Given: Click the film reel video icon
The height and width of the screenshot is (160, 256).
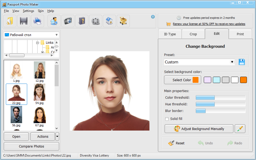Looking at the screenshot, I should point(96,21).
